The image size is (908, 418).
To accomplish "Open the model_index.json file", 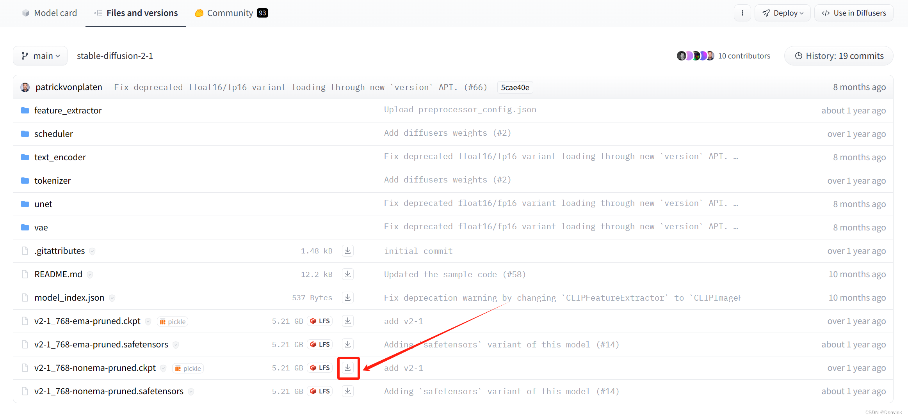I will pos(69,298).
